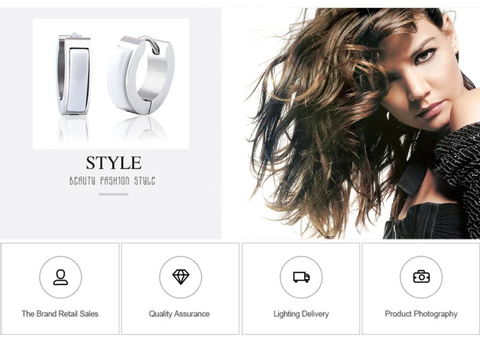Select The Brand Retail Sales label
Image resolution: width=480 pixels, height=361 pixels.
[x=60, y=314]
